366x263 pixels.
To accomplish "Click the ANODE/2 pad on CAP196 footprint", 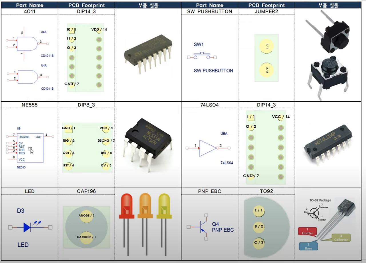I will coord(87,216).
